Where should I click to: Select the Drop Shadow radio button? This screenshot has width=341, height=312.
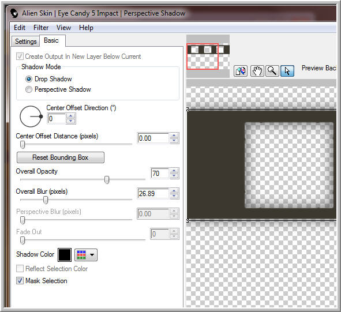pyautogui.click(x=29, y=79)
